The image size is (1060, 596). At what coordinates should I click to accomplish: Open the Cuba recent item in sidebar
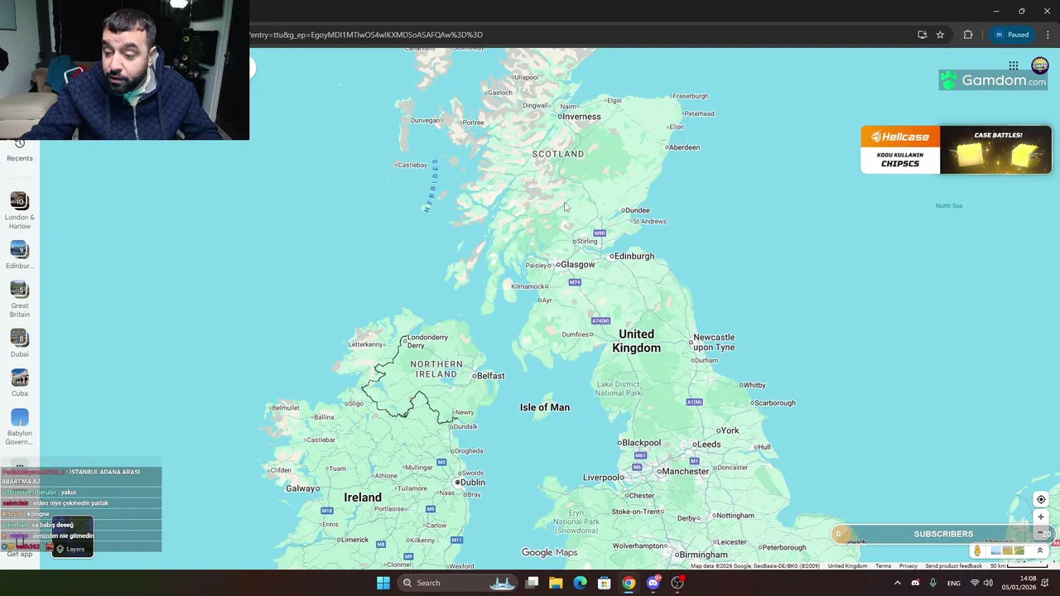[x=20, y=383]
